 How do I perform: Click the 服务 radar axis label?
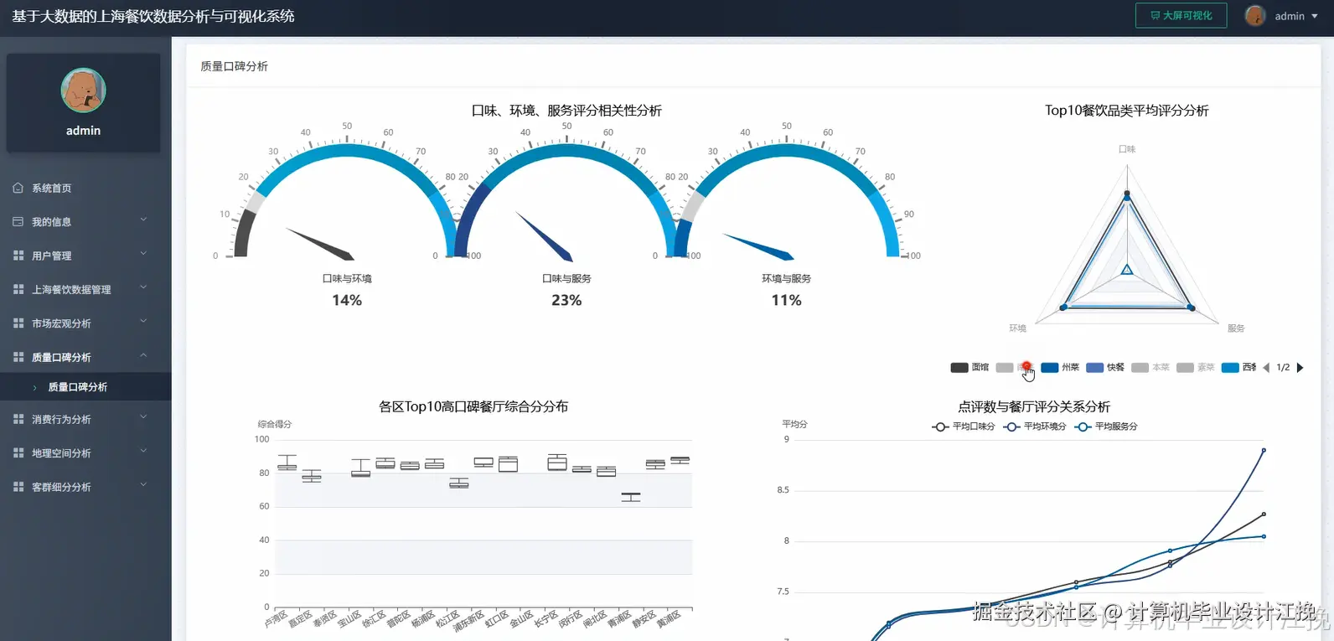pos(1236,328)
